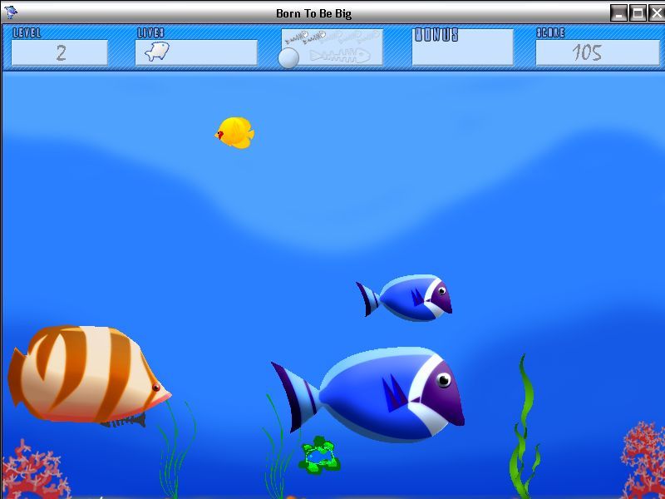Click the Born To Be Big title
This screenshot has width=665, height=499.
pos(314,13)
